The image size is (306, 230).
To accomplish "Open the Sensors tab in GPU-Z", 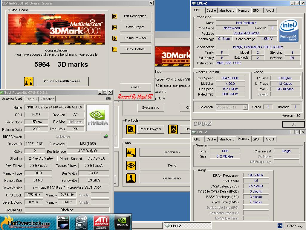I will (31, 99).
